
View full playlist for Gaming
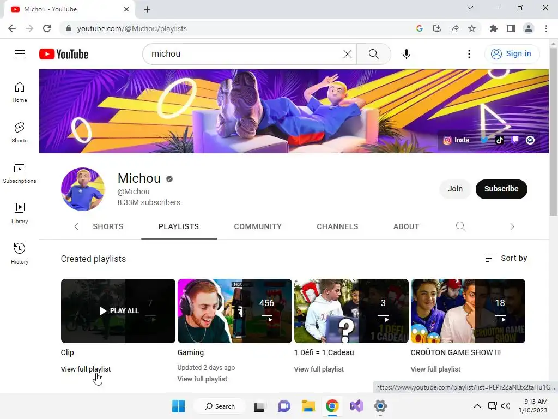coord(202,379)
